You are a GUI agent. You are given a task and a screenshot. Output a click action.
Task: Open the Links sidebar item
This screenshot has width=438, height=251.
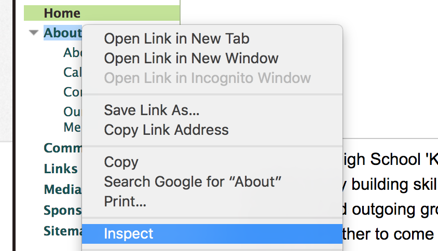61,169
